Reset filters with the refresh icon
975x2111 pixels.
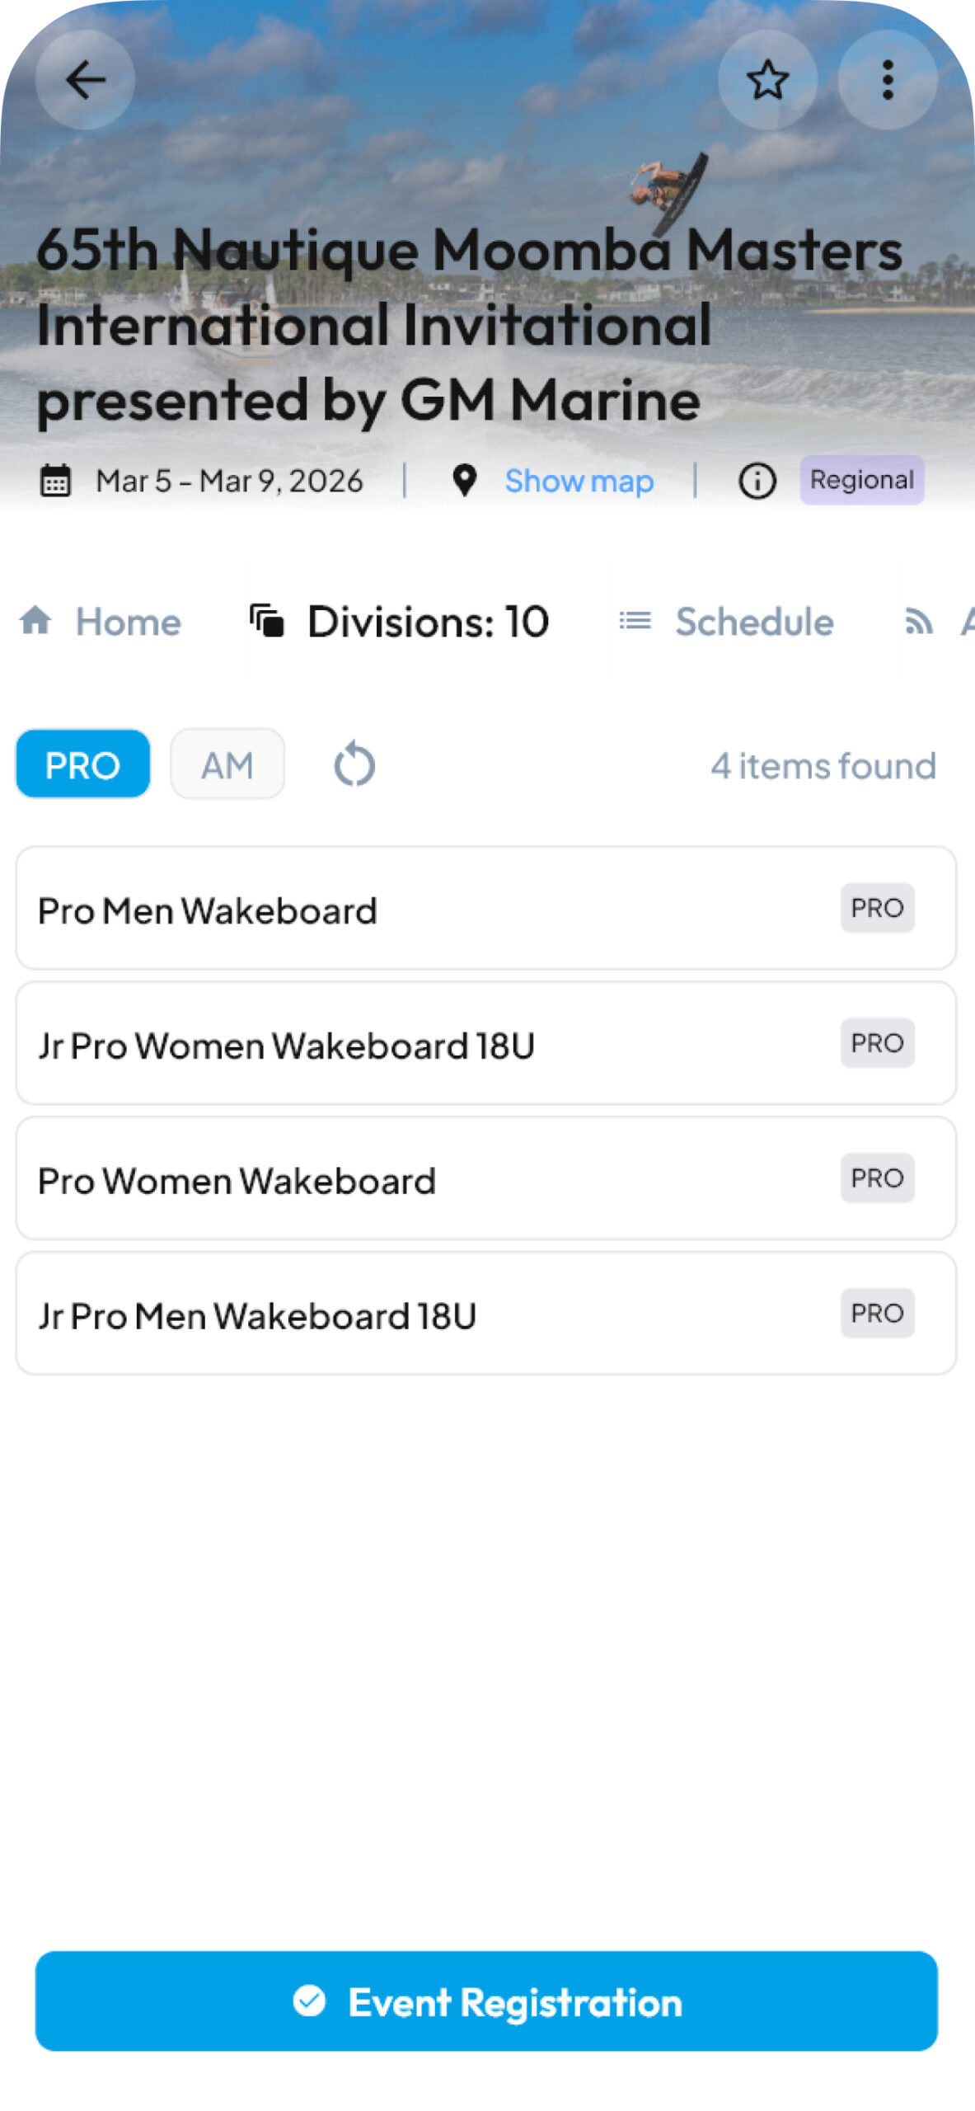(354, 764)
